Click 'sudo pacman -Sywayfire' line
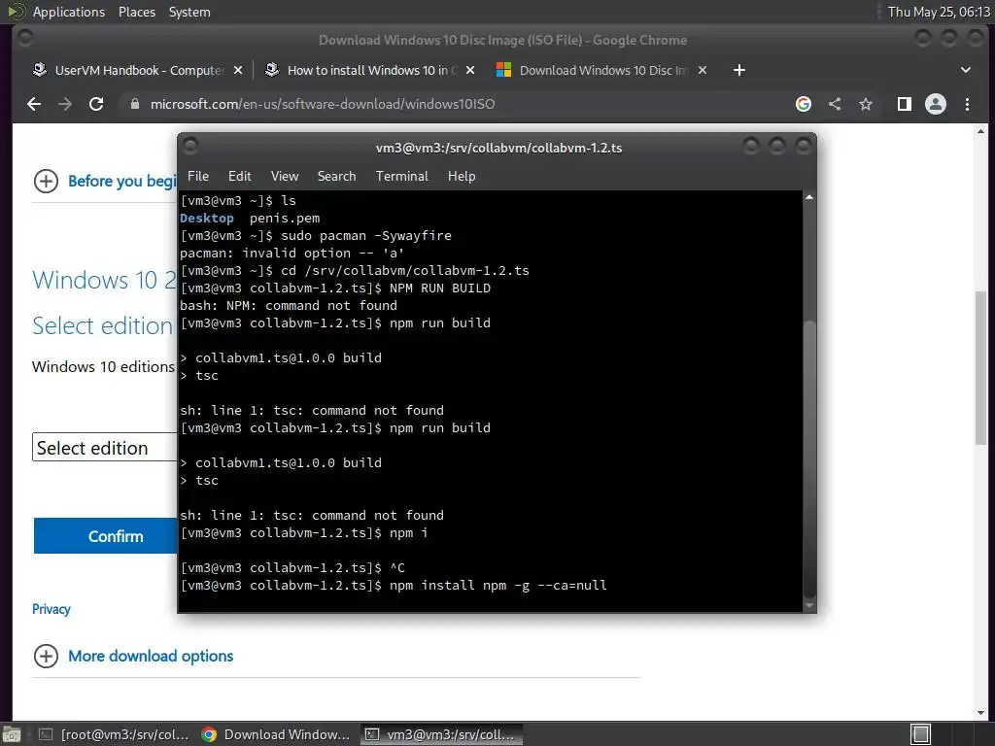This screenshot has width=995, height=746. [x=316, y=235]
